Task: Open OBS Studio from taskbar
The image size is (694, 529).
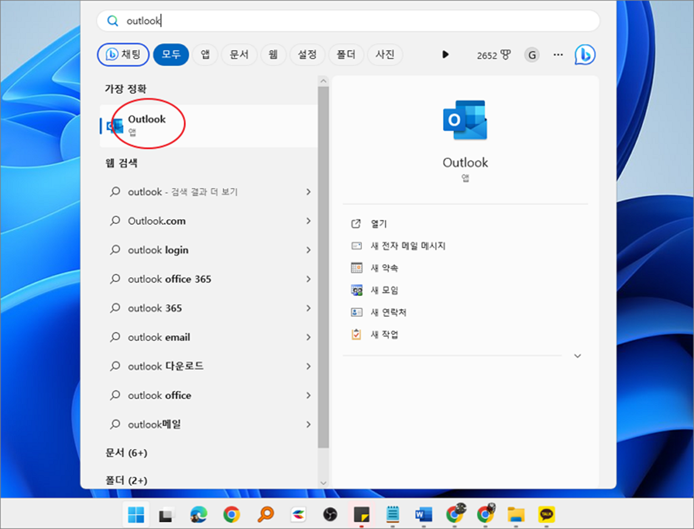Action: click(x=330, y=515)
